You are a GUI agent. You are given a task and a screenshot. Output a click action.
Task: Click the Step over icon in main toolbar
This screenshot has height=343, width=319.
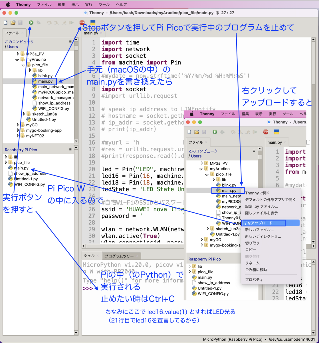[x=49, y=22]
